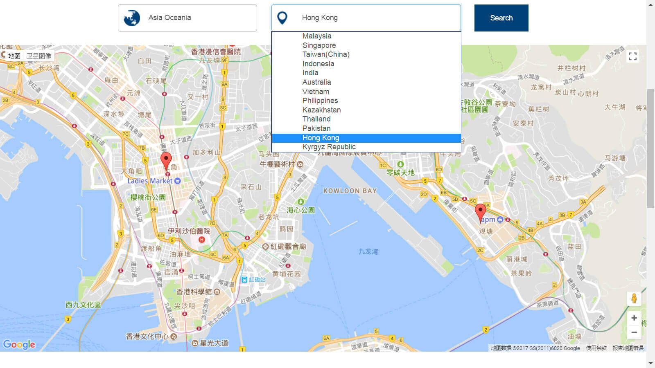Select Pakistan in the country list
The image size is (655, 368).
click(366, 128)
